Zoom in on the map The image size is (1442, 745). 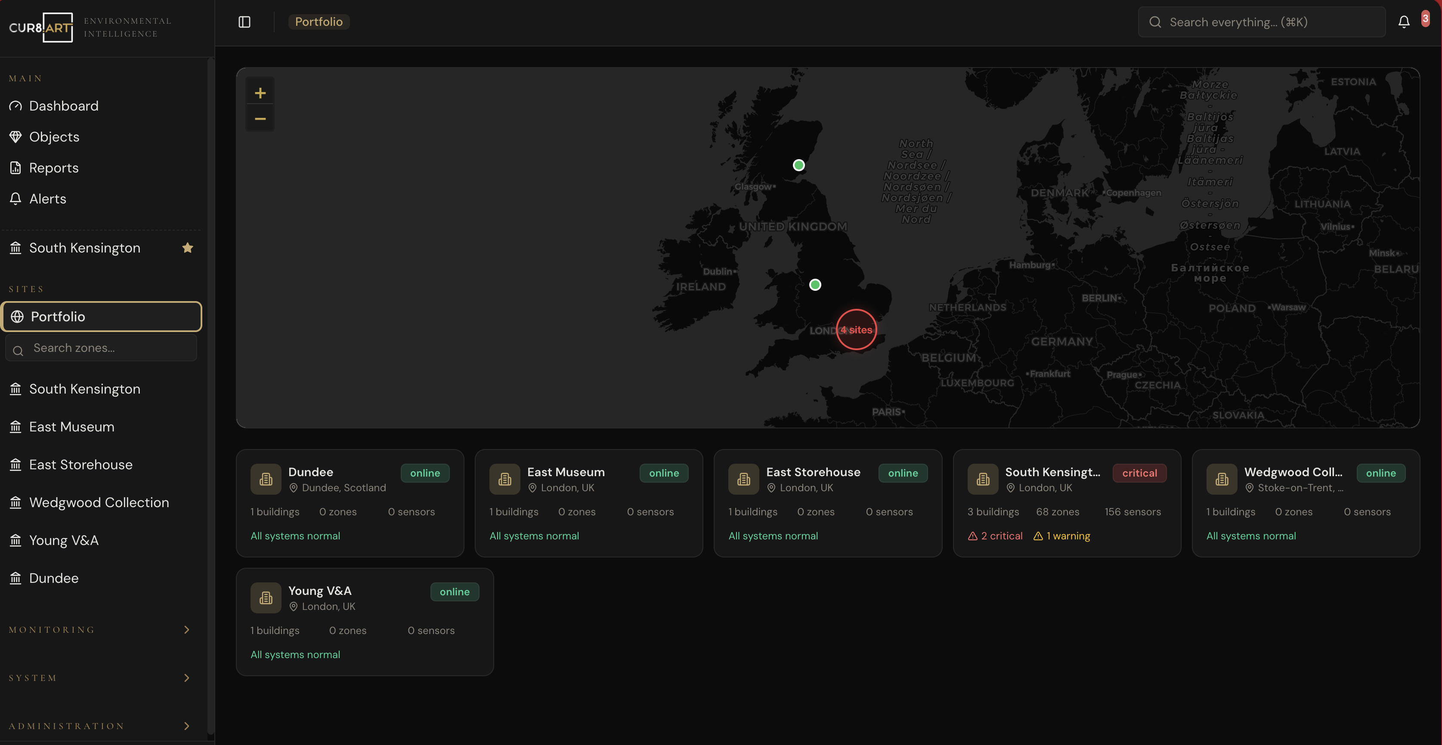(x=260, y=93)
